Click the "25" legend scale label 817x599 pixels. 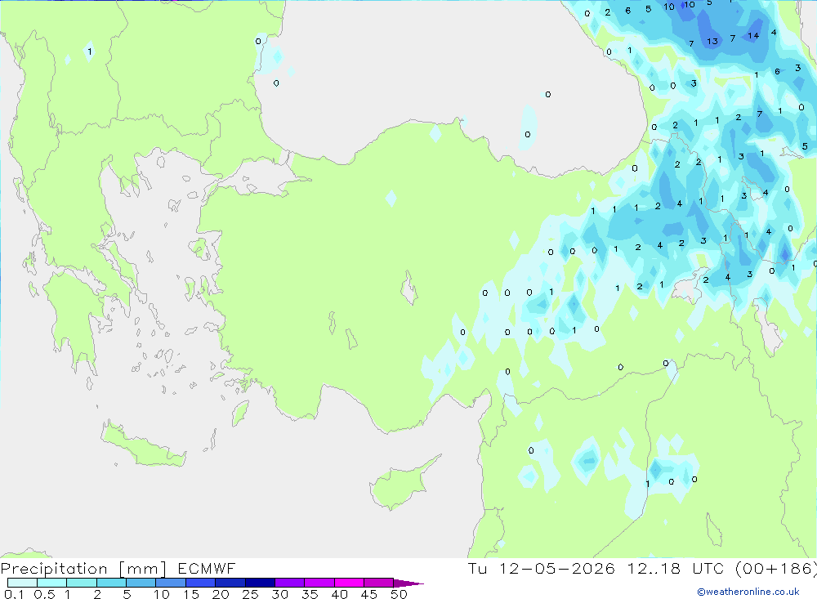[x=250, y=594]
